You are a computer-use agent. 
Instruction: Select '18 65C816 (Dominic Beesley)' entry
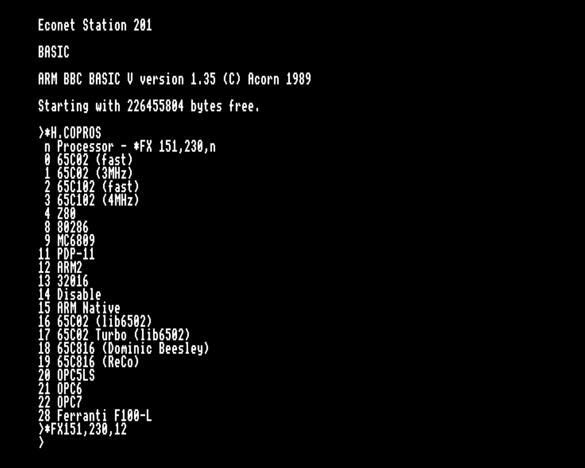point(123,349)
